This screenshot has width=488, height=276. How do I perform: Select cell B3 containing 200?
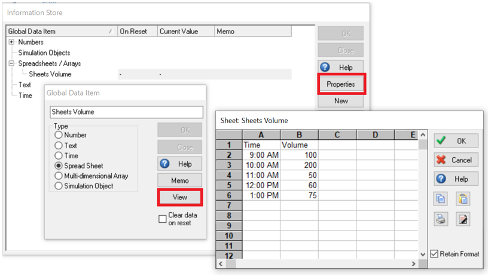point(299,165)
